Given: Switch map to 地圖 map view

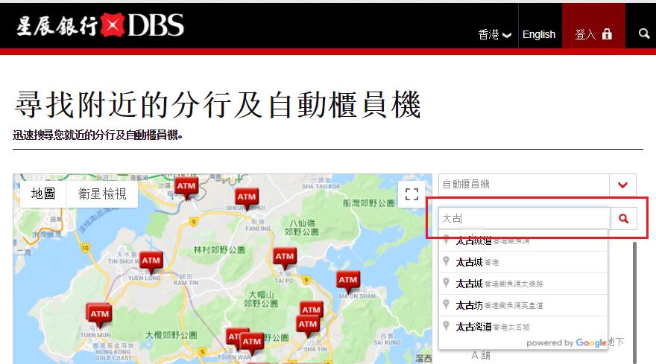Looking at the screenshot, I should [43, 194].
